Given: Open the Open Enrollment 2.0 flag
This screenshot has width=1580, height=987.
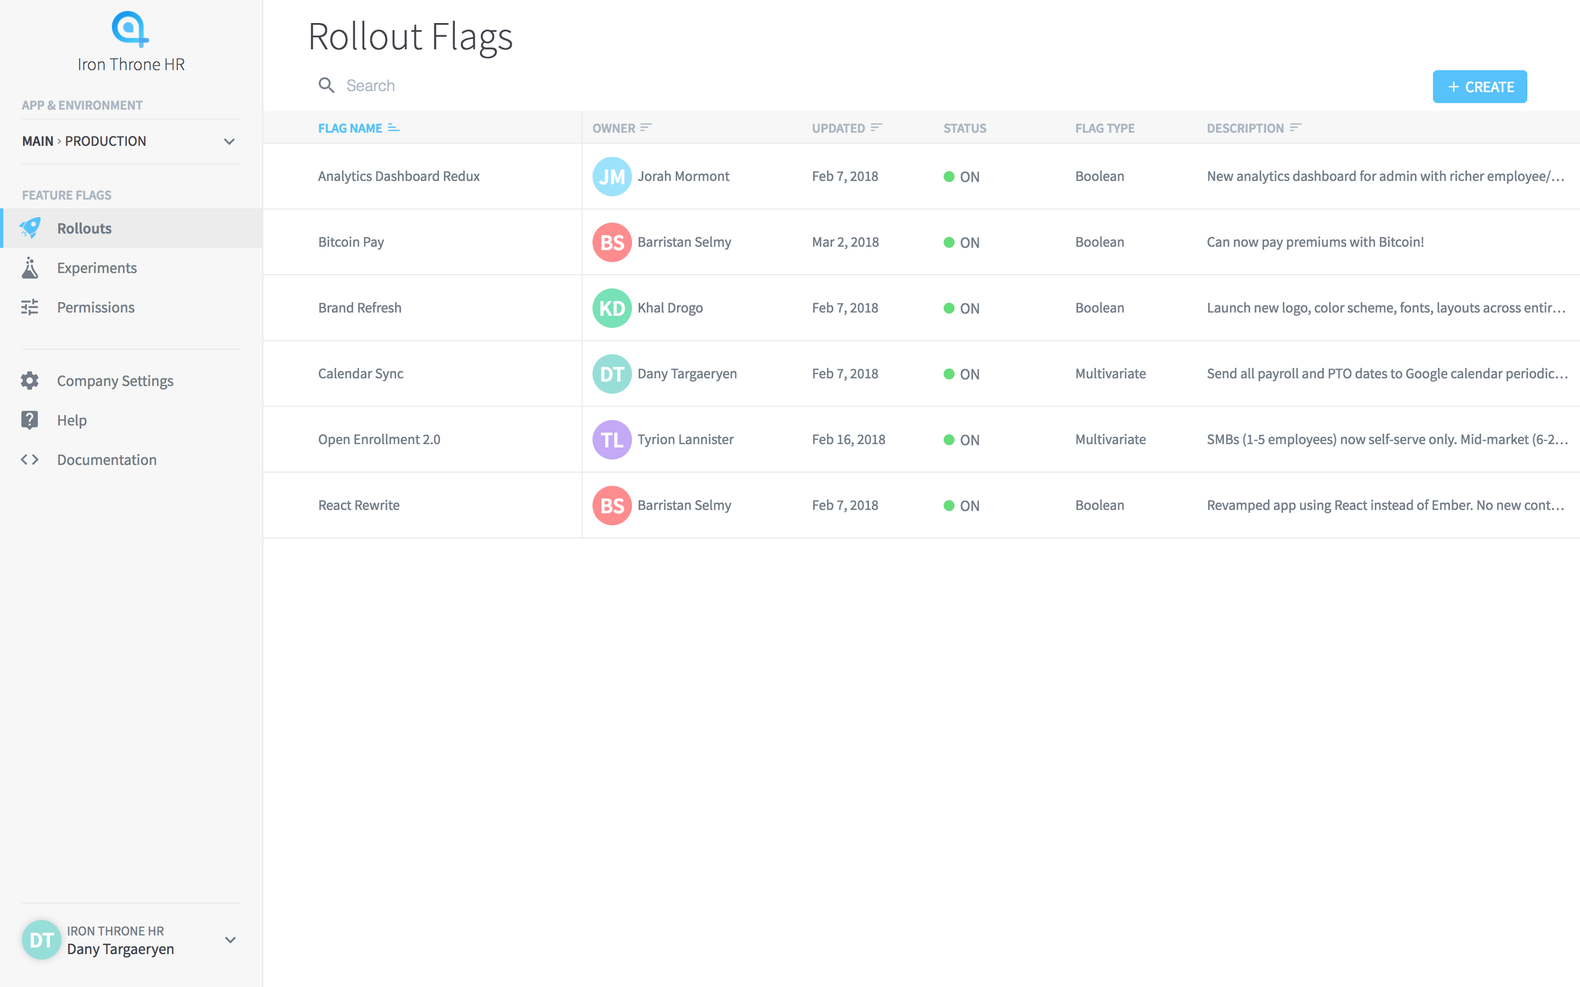Looking at the screenshot, I should coord(379,439).
